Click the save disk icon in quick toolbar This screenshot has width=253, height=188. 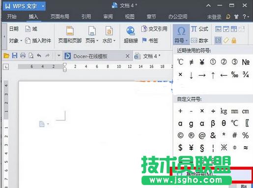(15, 56)
